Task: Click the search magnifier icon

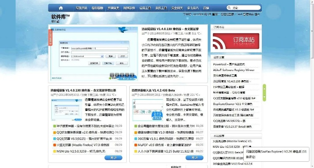Action: point(229,8)
